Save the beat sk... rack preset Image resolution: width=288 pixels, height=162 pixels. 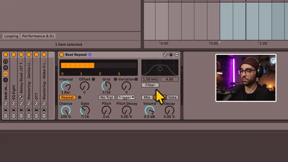6,110
